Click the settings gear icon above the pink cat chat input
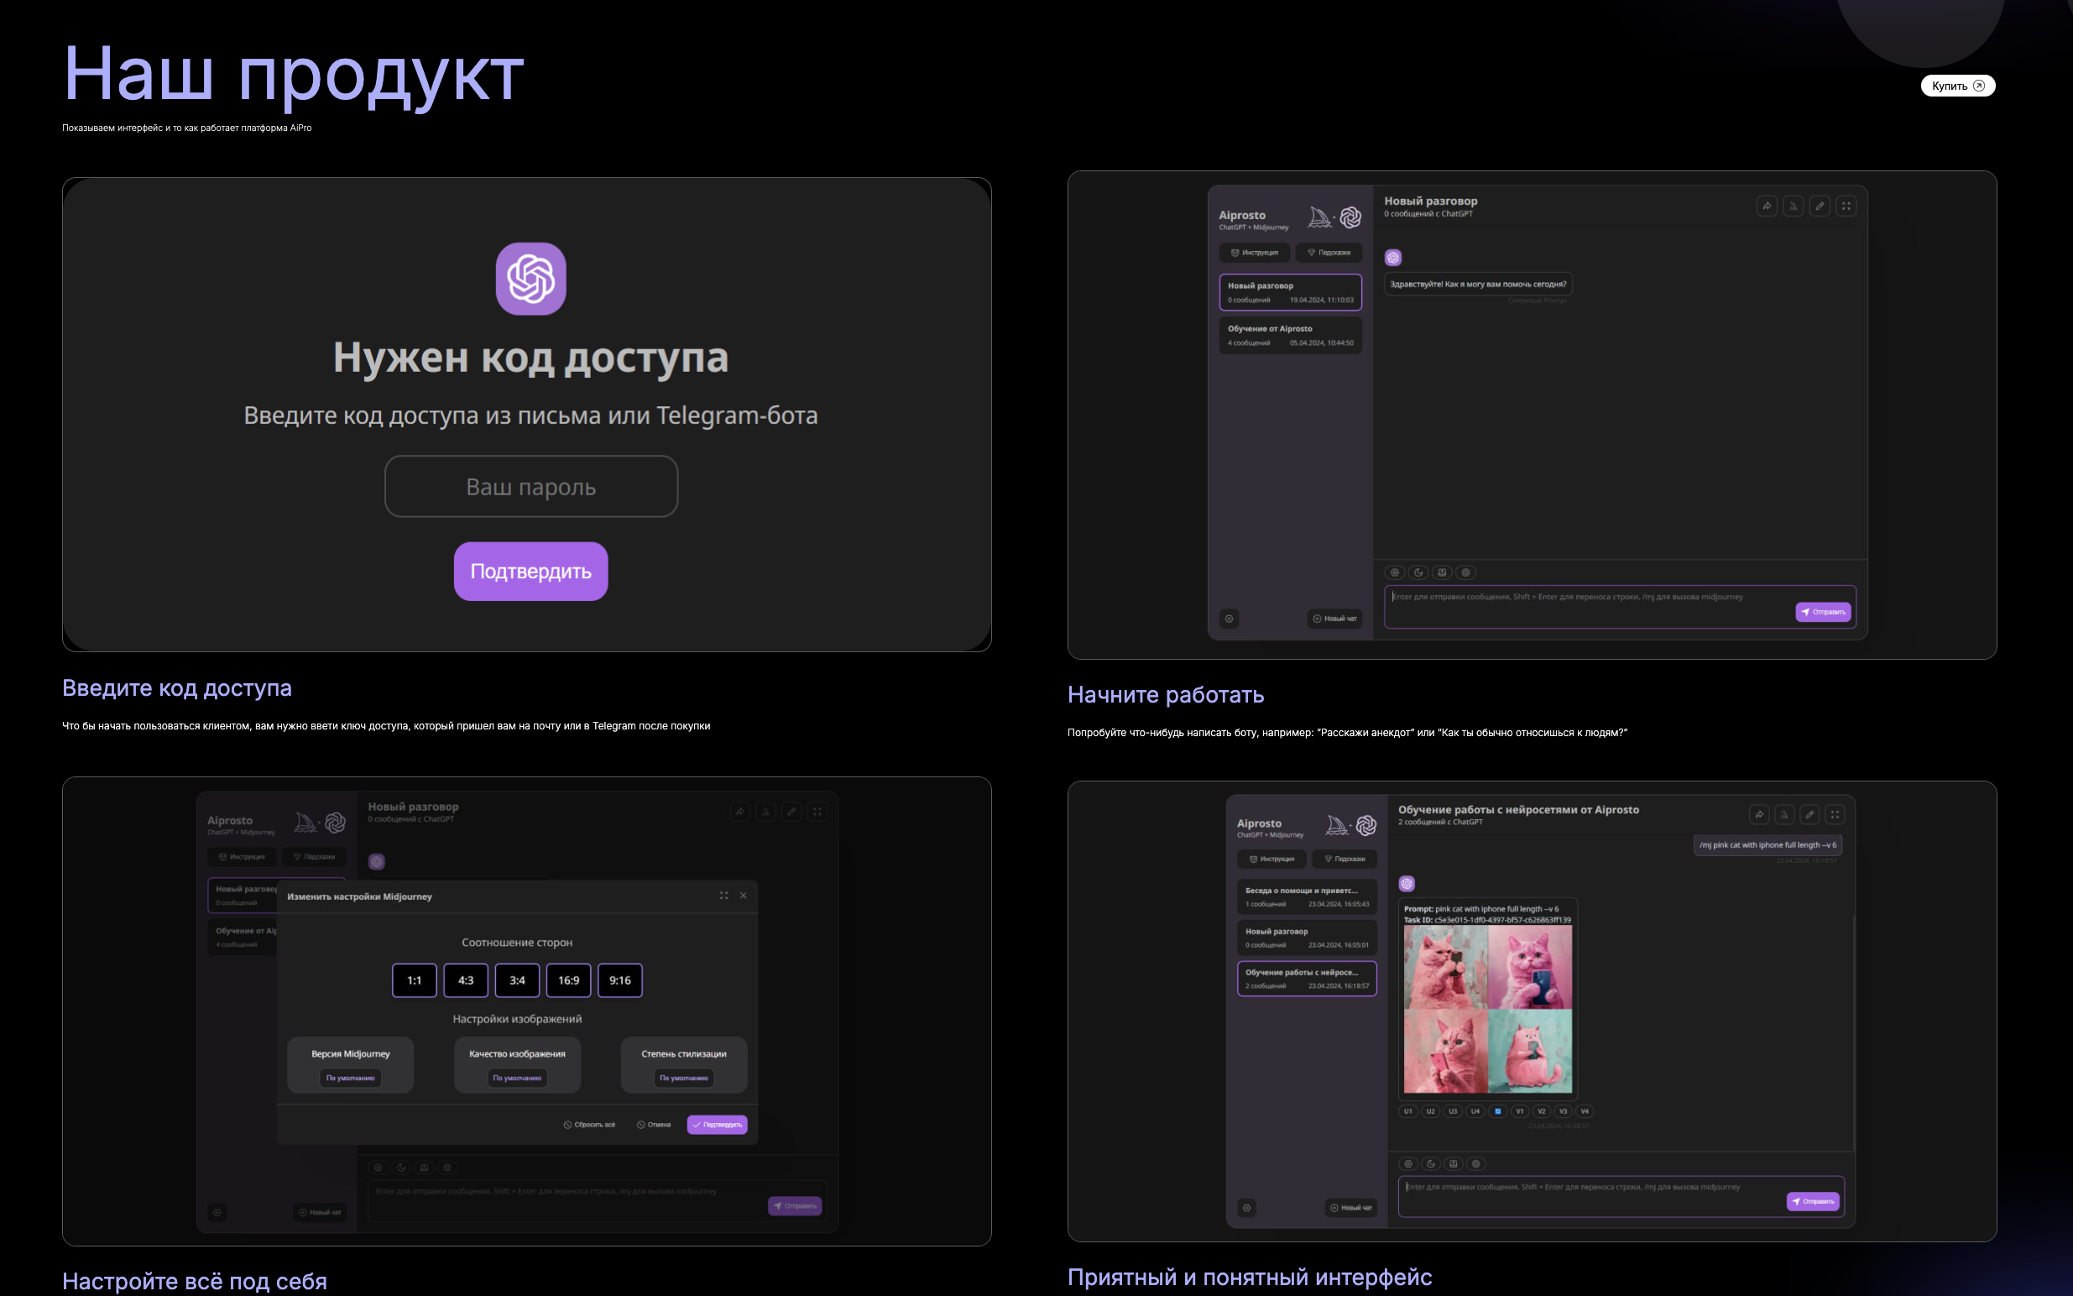 1408,1164
